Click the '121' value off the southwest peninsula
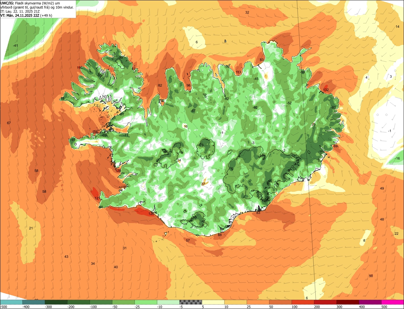This screenshot has height=309, width=404. (x=97, y=198)
